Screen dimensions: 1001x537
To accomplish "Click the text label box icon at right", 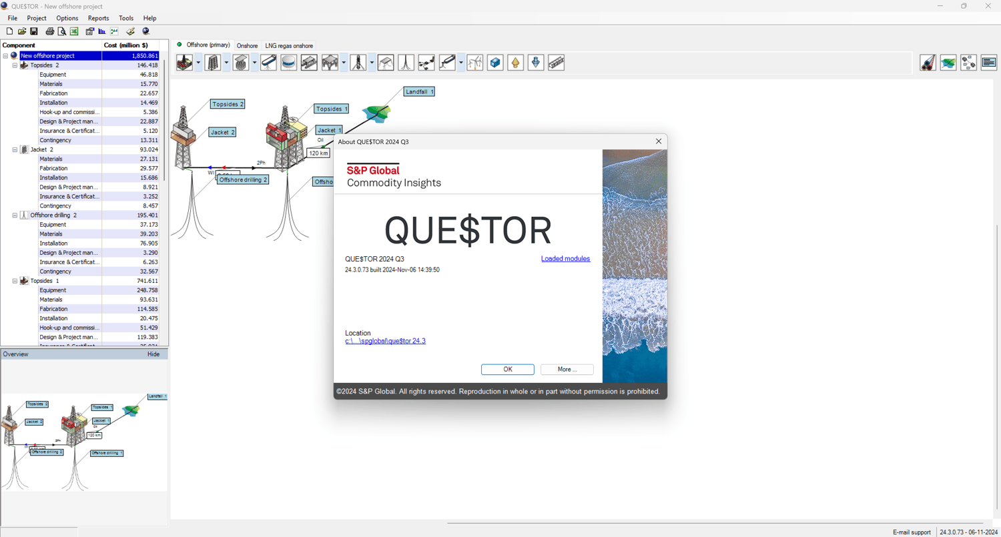I will [989, 63].
